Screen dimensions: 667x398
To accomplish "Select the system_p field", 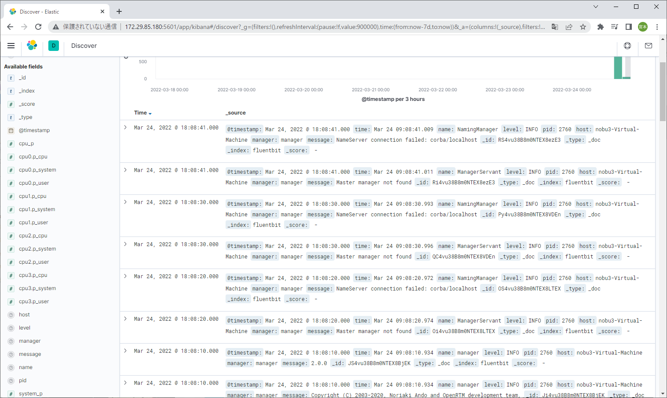I will (31, 394).
